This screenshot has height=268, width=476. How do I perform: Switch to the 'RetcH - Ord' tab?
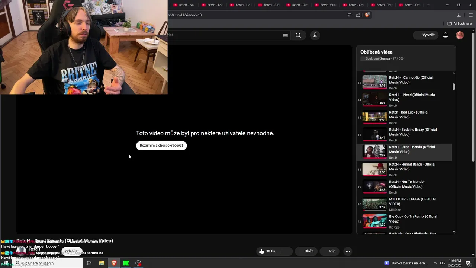(410, 5)
